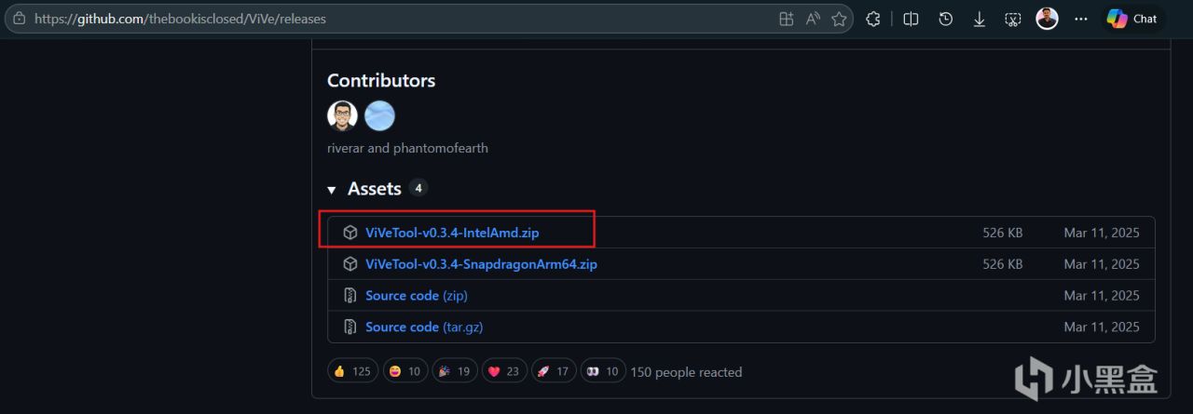Click Mar 11, 2025 date of IntelAmd zip

(1102, 233)
